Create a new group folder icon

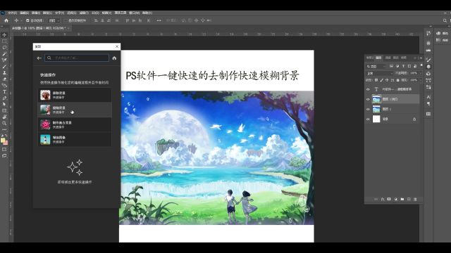tap(402, 199)
